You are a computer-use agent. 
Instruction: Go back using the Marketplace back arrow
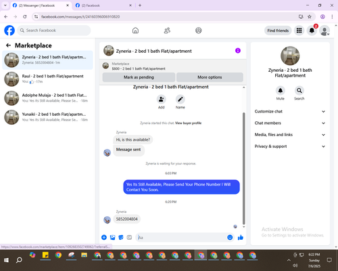[x=9, y=45]
